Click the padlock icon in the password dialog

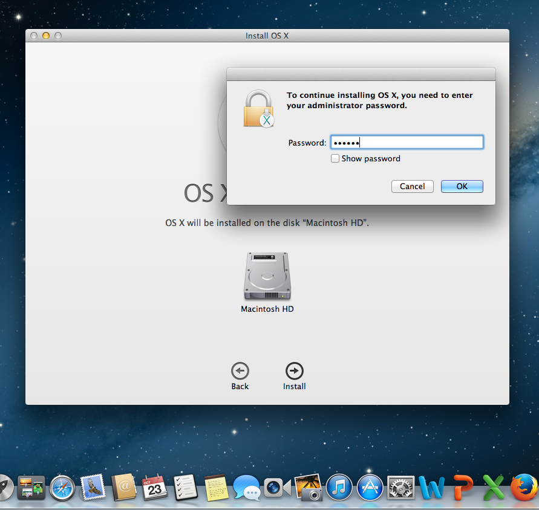coord(259,109)
